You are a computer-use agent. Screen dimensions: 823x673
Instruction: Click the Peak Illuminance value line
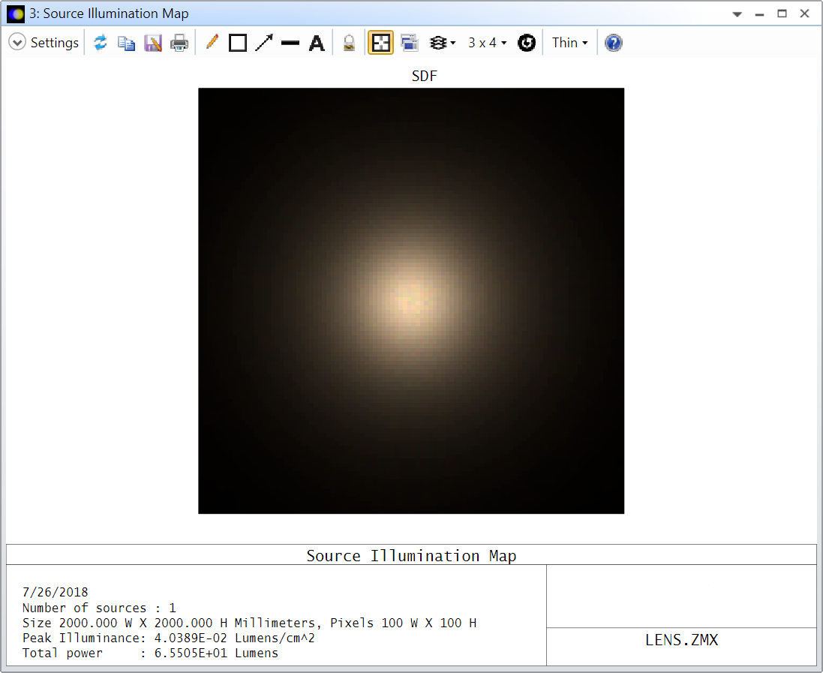tap(169, 638)
